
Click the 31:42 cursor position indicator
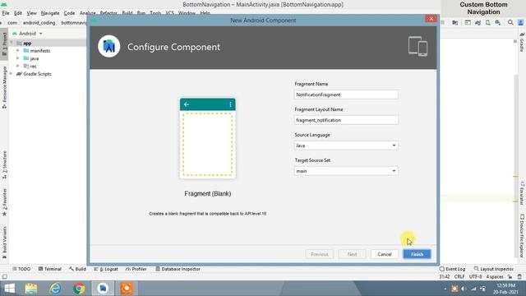pyautogui.click(x=445, y=277)
